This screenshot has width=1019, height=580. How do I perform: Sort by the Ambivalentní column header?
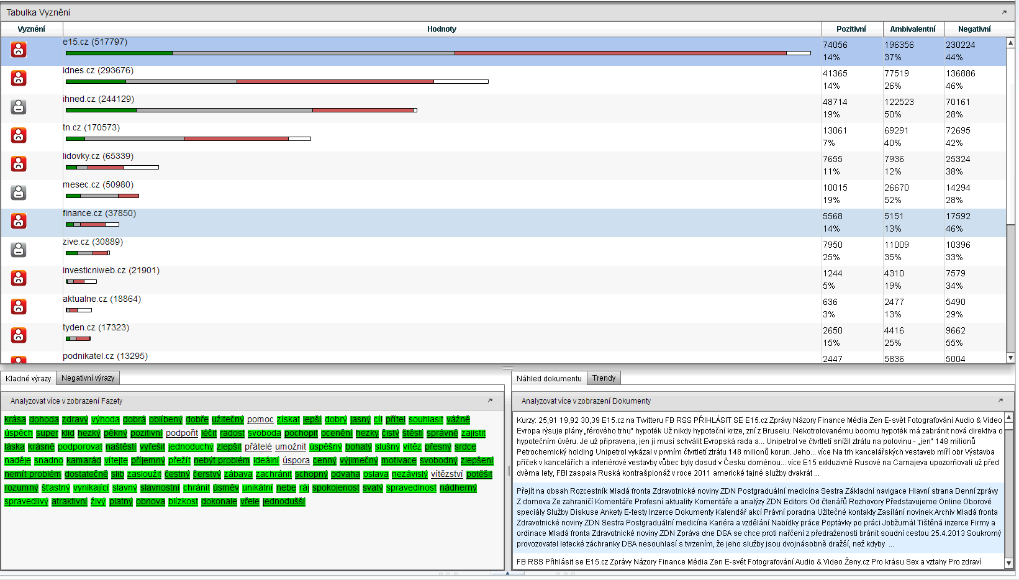[x=913, y=29]
